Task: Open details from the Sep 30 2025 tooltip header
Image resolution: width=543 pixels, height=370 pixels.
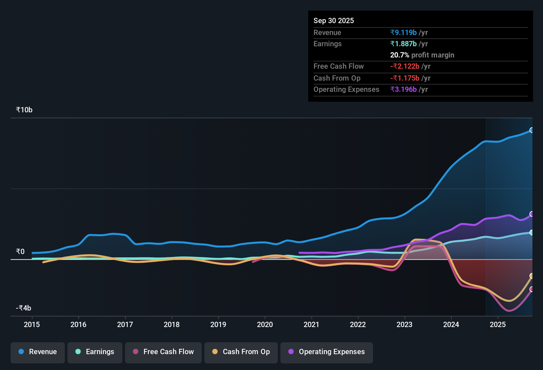Action: click(334, 20)
